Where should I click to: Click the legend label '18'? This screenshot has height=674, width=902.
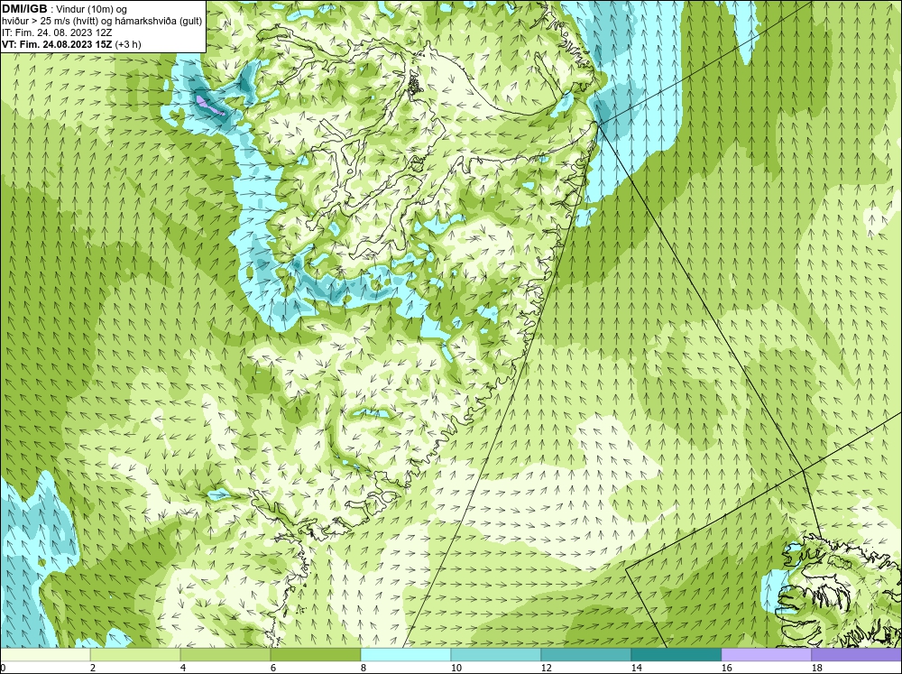[x=817, y=668]
